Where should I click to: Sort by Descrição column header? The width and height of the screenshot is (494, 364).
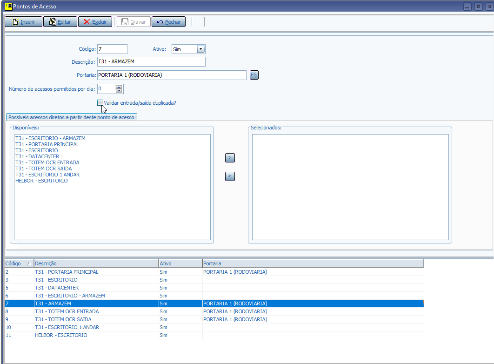[x=96, y=263]
